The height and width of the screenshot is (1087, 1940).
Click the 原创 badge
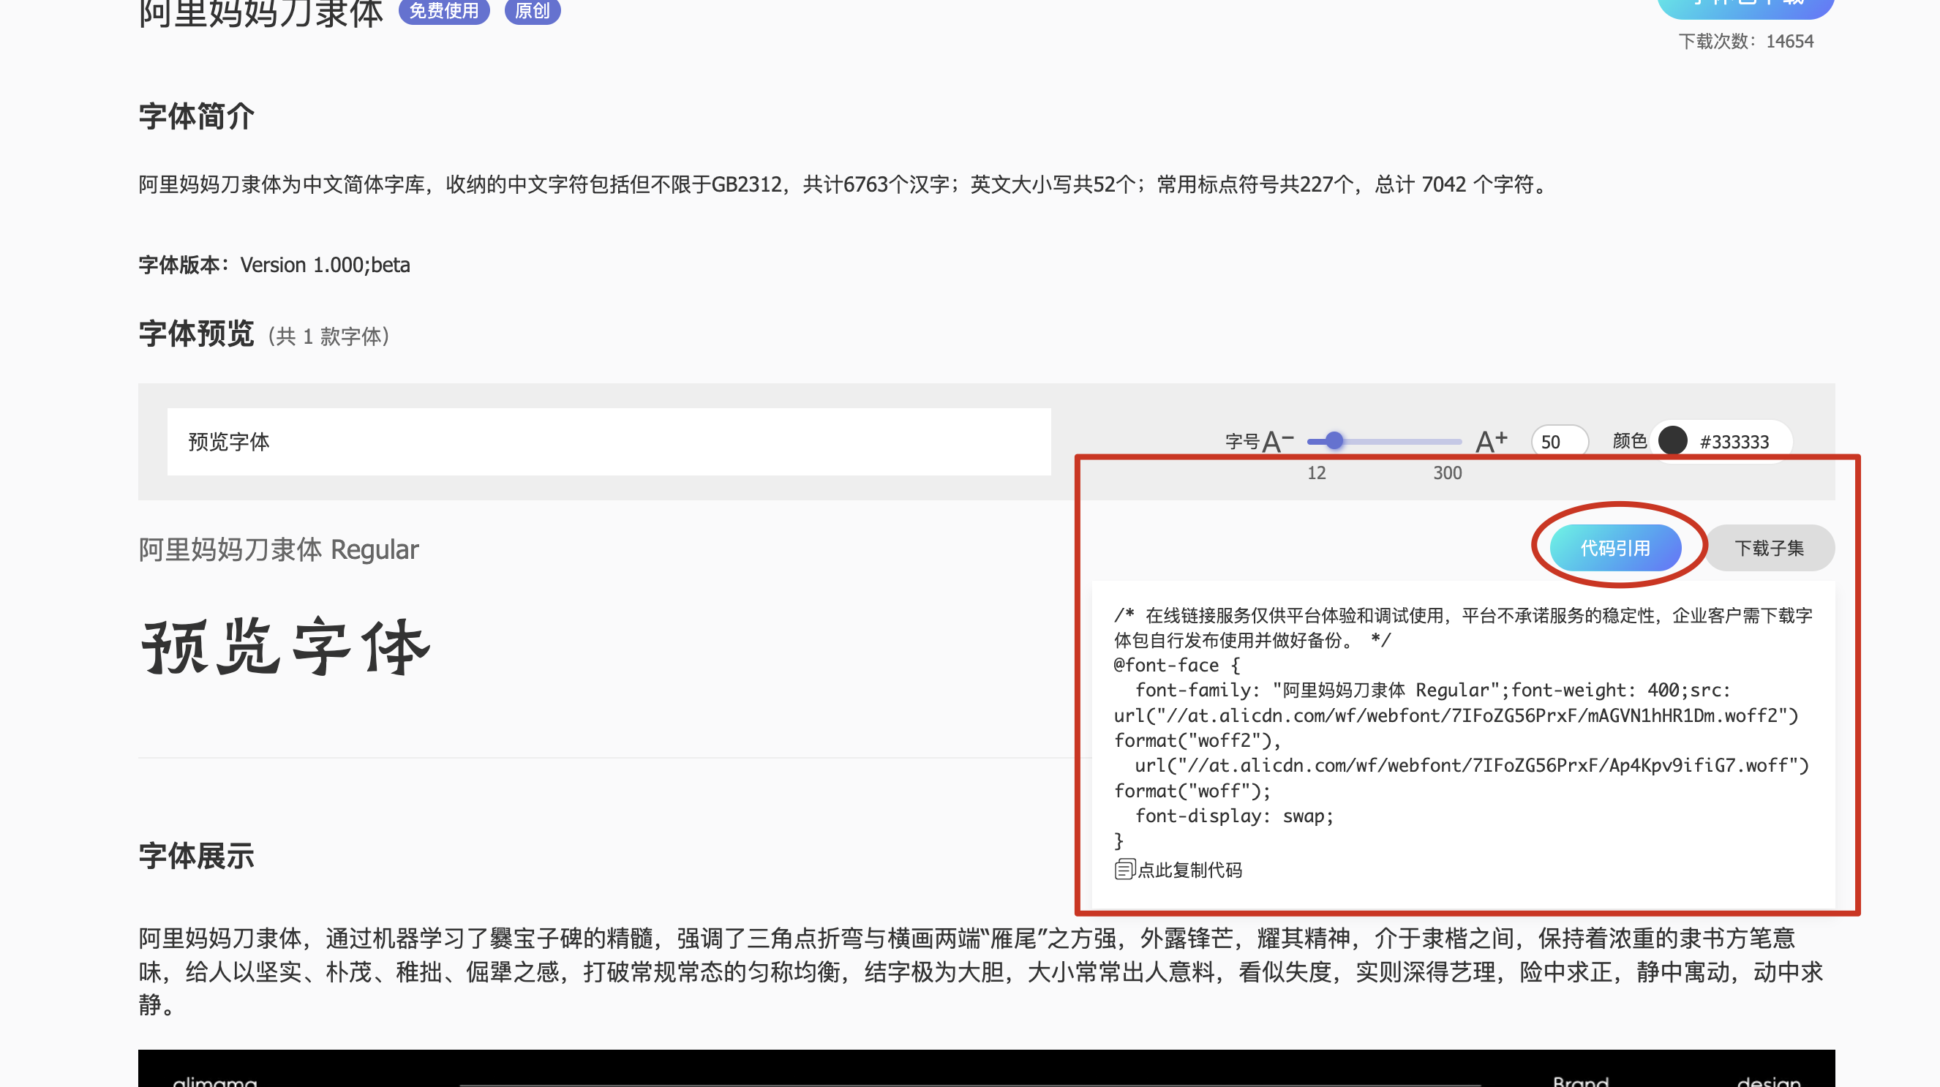pyautogui.click(x=532, y=10)
